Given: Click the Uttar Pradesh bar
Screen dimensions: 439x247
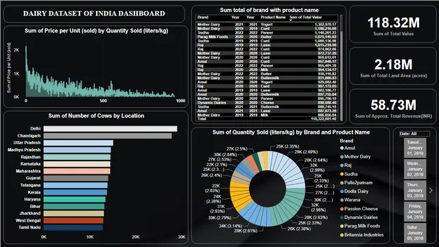Looking at the screenshot, I should 78,143.
